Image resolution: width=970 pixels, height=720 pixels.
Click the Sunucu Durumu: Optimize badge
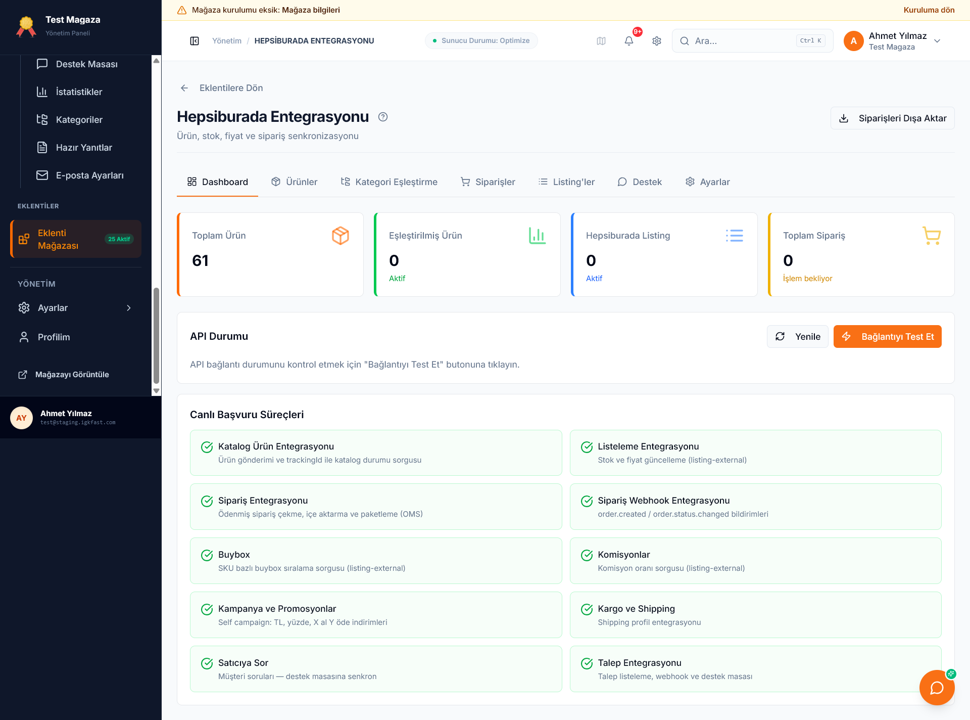481,41
